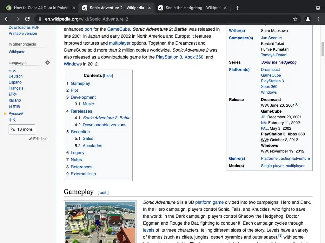
Task: Open Dreamcast platform link in infobox
Action: [270, 70]
